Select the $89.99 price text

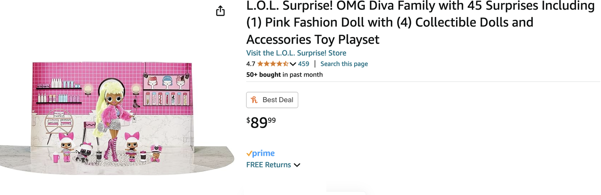[261, 122]
